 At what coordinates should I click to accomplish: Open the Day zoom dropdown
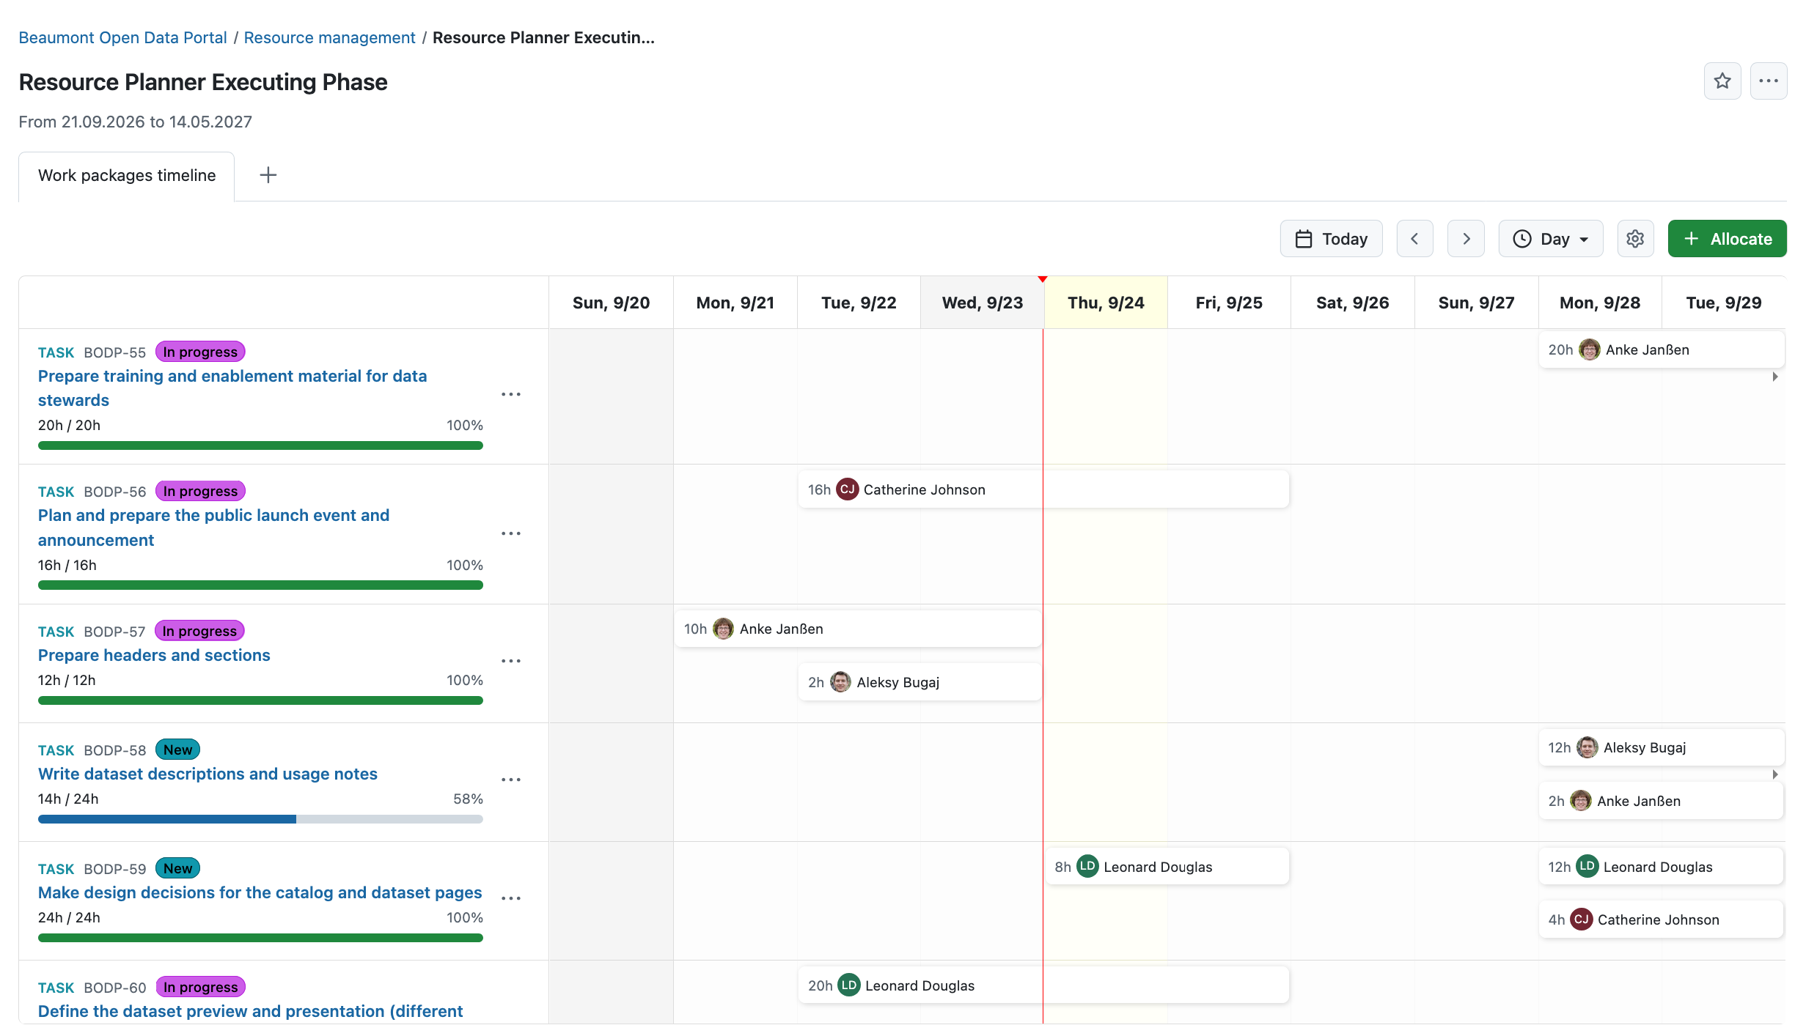coord(1550,239)
